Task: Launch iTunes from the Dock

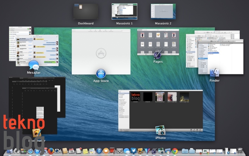Action: click(99, 151)
